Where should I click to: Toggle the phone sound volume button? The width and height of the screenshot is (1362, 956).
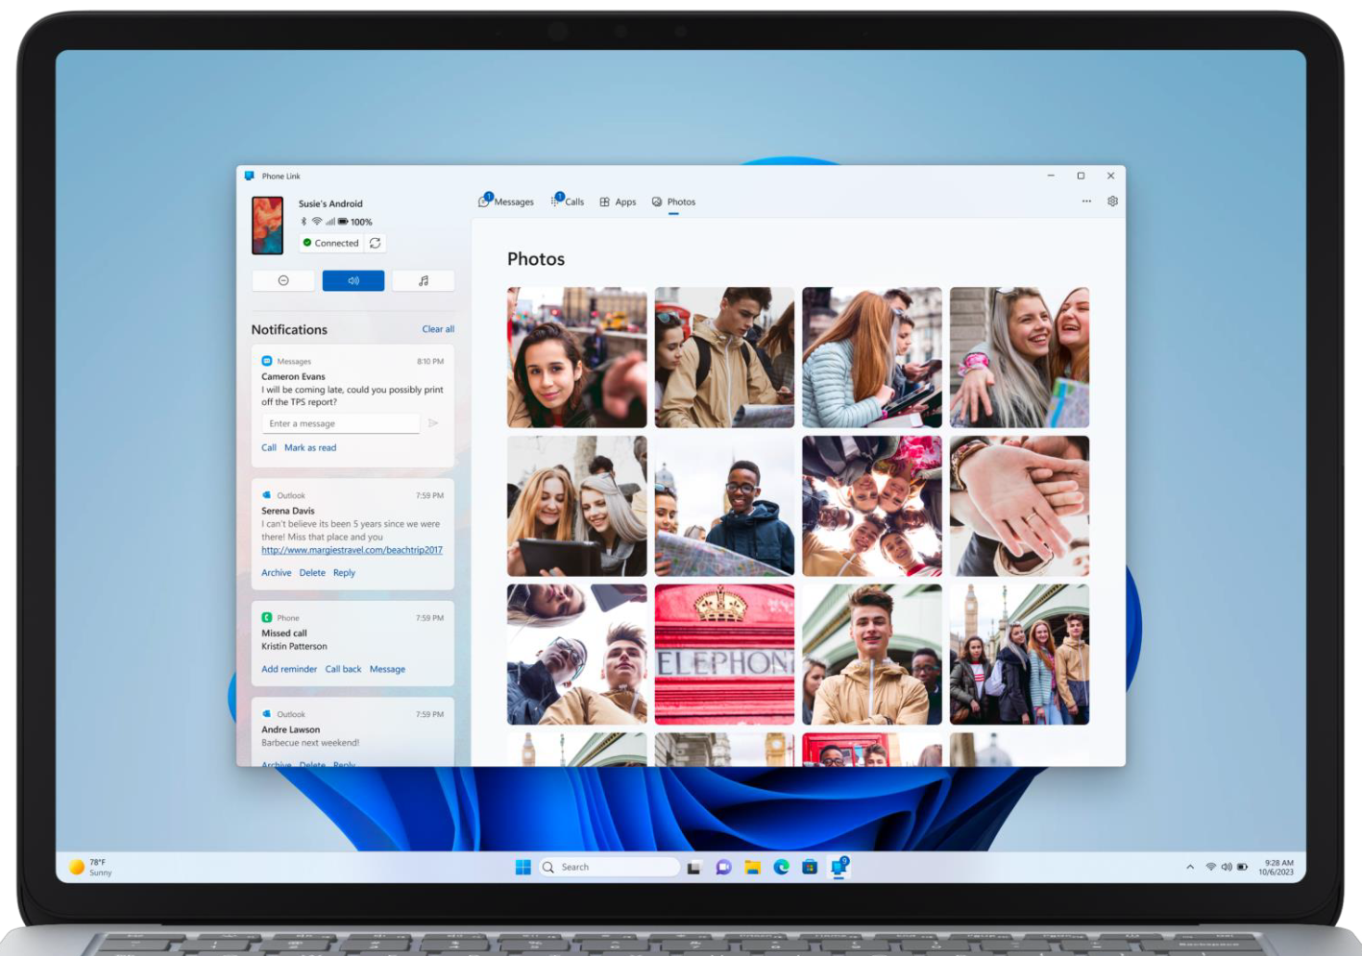coord(353,280)
